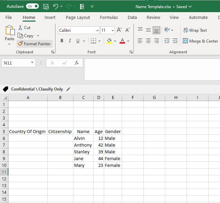Open the underline style dropdown
Viewport: 220px width, 203px height.
click(x=84, y=41)
